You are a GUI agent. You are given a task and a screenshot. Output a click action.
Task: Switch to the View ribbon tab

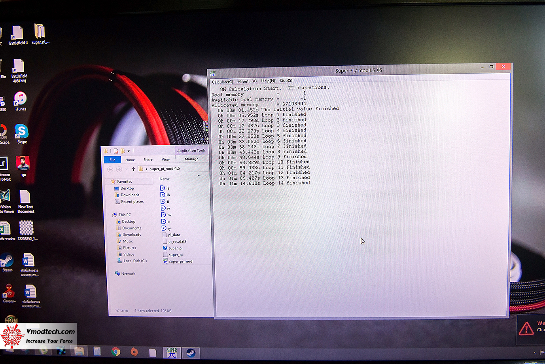tap(165, 159)
